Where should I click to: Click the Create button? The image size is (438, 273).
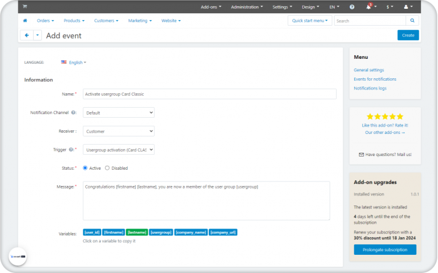[408, 35]
